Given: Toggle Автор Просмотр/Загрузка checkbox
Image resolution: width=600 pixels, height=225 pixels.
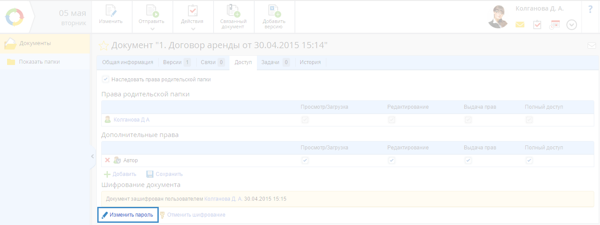Looking at the screenshot, I should click(305, 160).
